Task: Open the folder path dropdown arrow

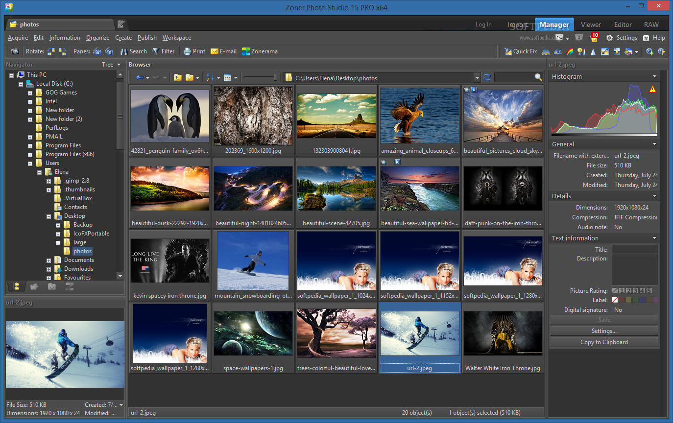Action: (477, 77)
